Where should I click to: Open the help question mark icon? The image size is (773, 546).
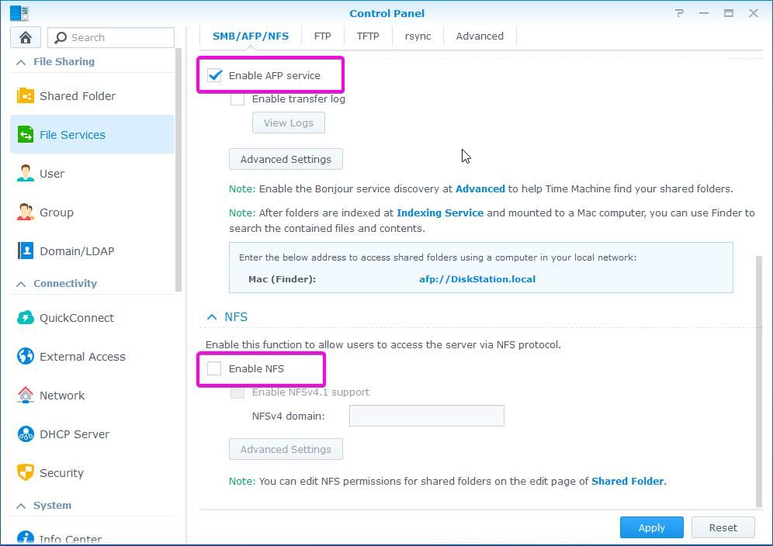(x=680, y=13)
